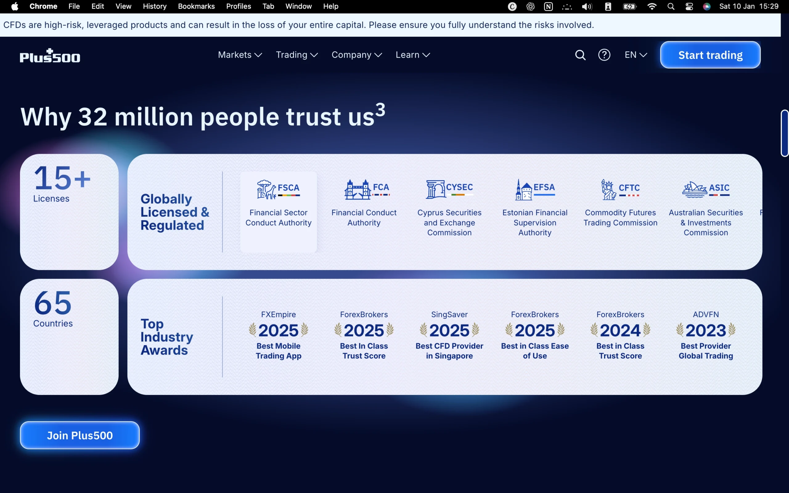Open the EN language dropdown
The height and width of the screenshot is (493, 789).
coord(635,55)
